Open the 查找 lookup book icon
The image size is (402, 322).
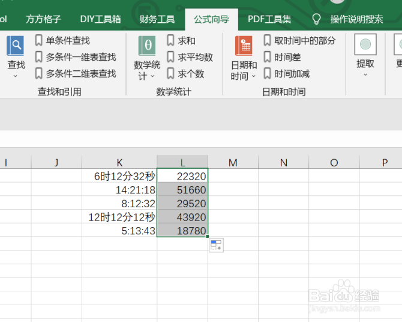16,46
